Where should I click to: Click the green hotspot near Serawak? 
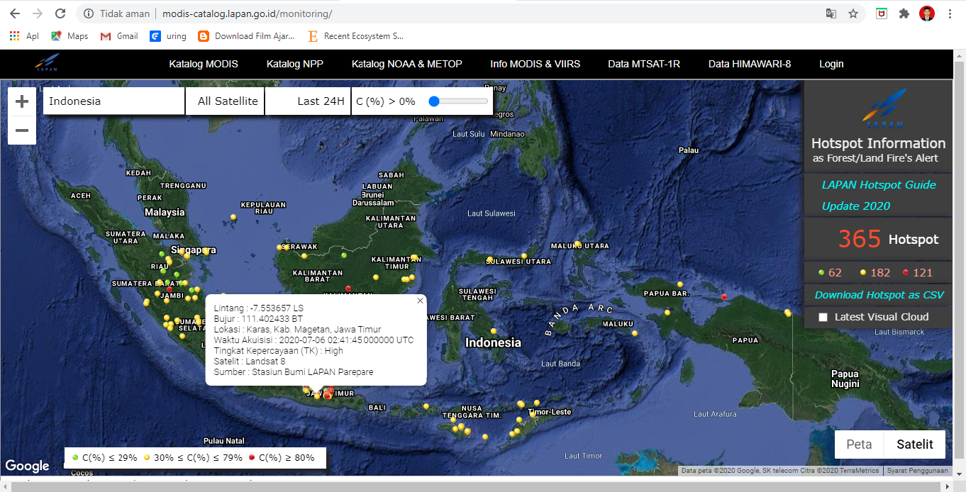[x=344, y=255]
